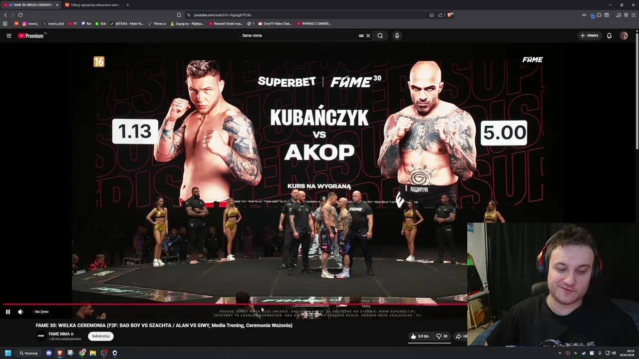The width and height of the screenshot is (639, 359).
Task: Open Chrome from the taskbar
Action: tap(82, 353)
